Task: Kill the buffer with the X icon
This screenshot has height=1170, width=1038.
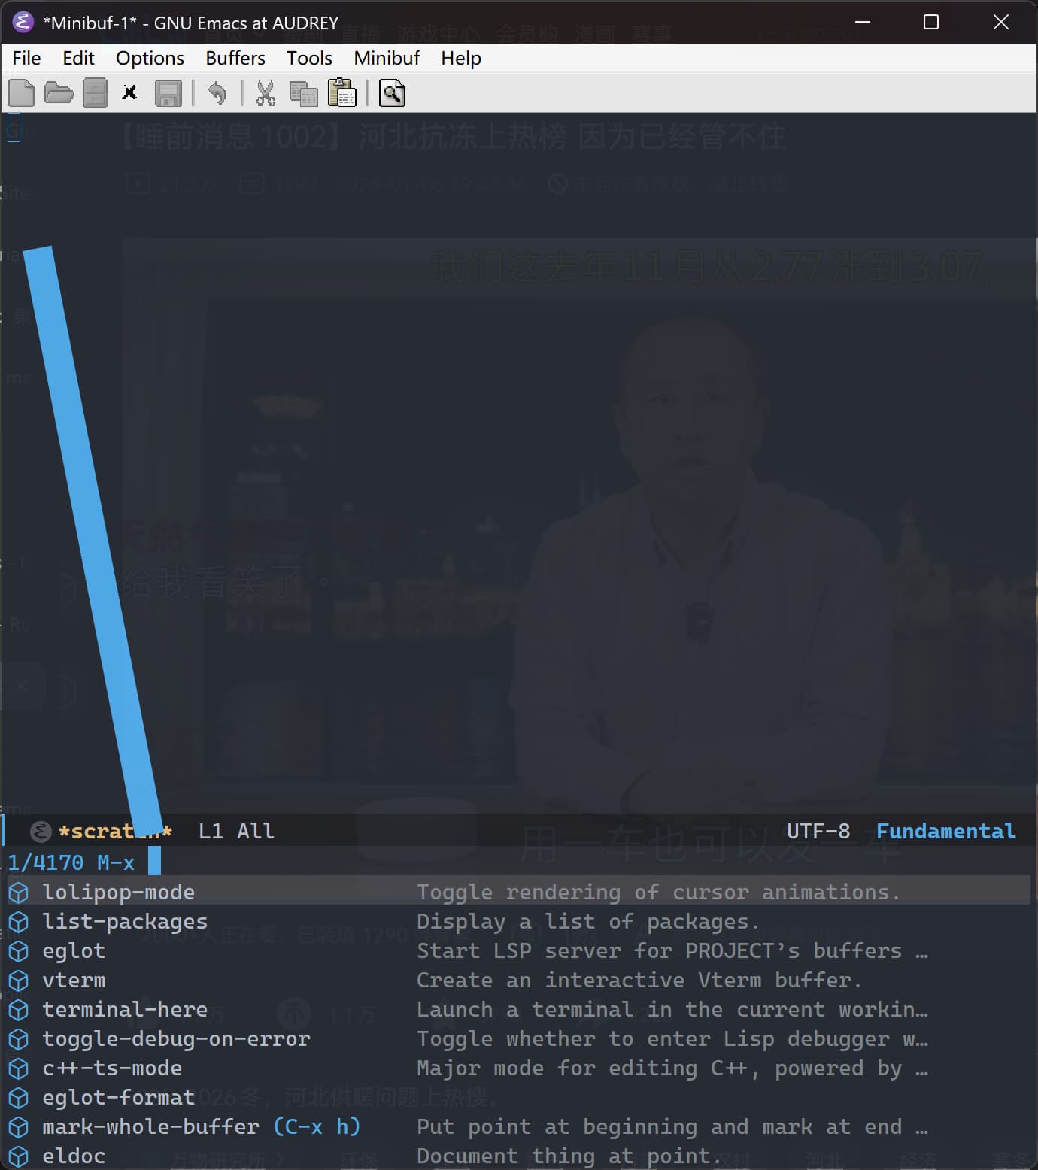Action: [x=129, y=93]
